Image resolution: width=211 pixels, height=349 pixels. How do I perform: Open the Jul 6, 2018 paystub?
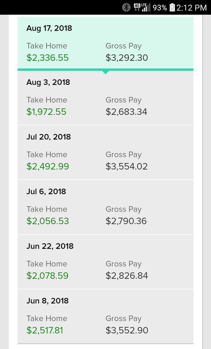tap(105, 207)
